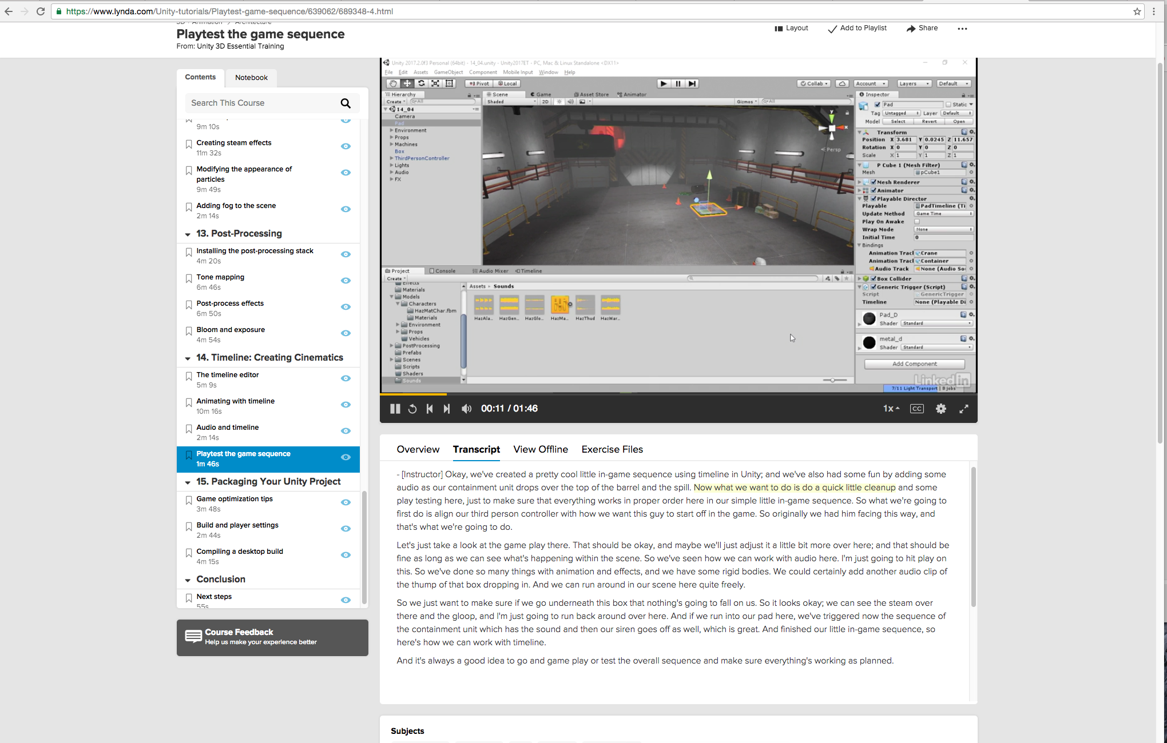Viewport: 1167px width, 743px height.
Task: Click Unity play button in video
Action: [x=664, y=83]
